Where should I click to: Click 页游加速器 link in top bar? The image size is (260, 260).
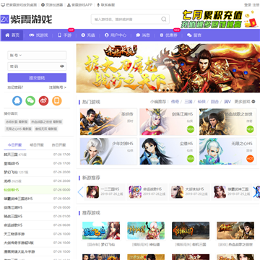click(x=52, y=5)
